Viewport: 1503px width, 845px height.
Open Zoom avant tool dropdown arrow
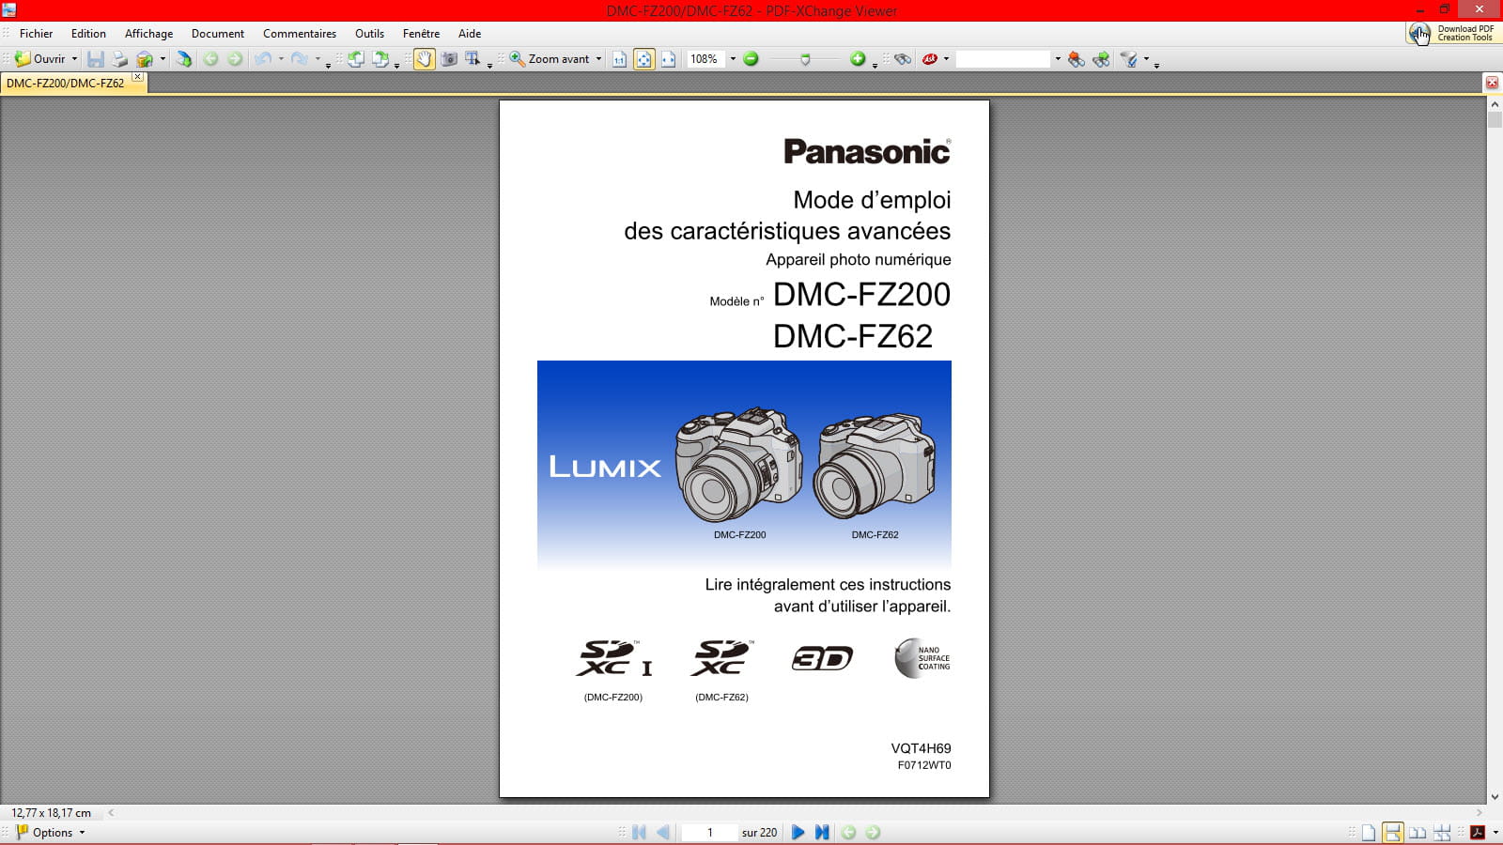coord(598,59)
